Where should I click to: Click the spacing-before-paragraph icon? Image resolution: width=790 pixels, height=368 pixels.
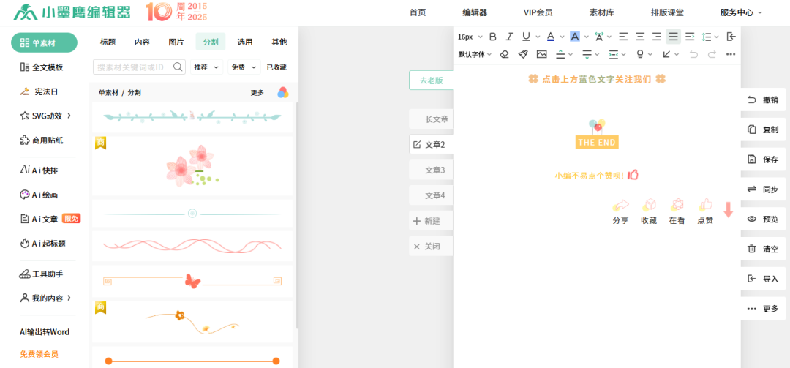point(560,54)
